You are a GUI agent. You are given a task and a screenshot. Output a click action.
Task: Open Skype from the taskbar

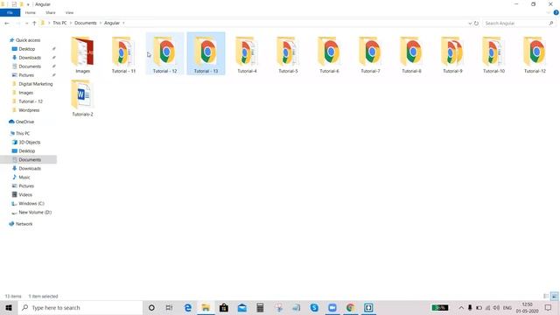click(314, 307)
